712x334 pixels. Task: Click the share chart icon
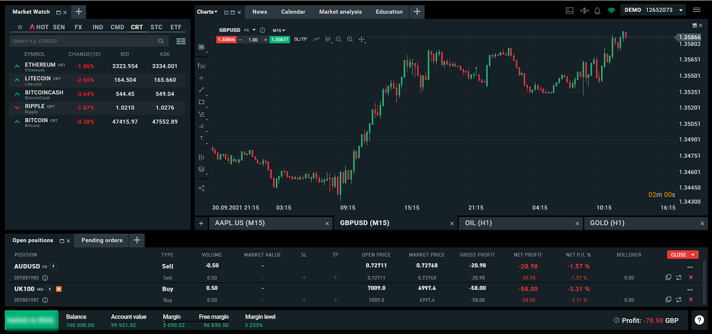coord(201,188)
